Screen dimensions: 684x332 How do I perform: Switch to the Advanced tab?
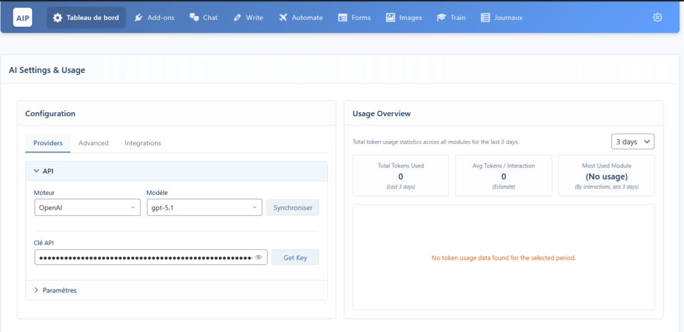pos(94,143)
